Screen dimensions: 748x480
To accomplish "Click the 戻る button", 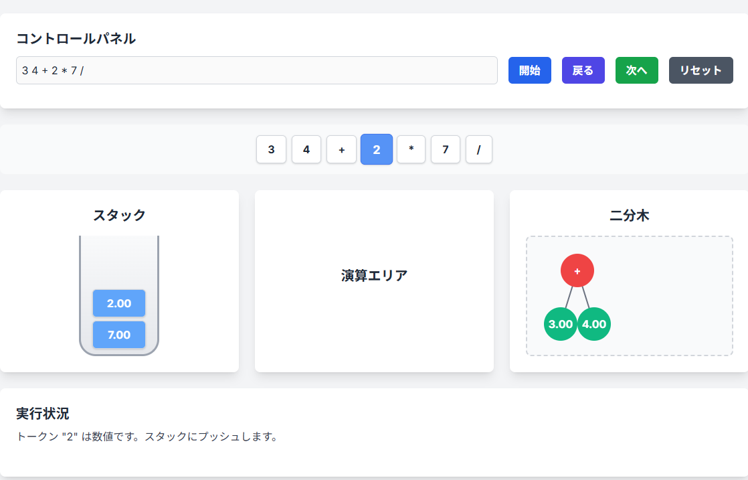I will click(583, 70).
